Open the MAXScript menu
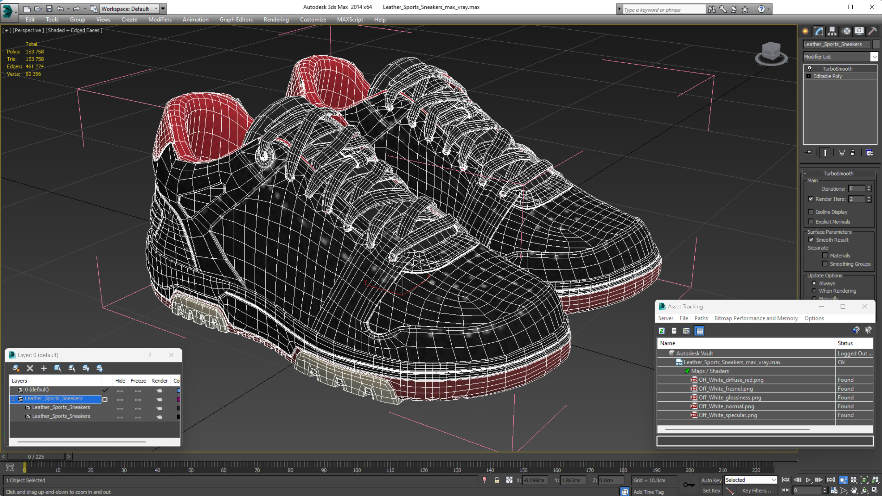This screenshot has width=882, height=496. click(350, 19)
